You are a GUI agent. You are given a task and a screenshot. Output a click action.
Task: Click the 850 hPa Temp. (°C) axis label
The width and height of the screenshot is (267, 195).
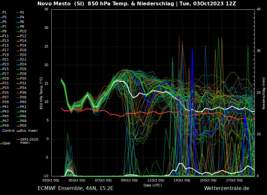coord(41,93)
